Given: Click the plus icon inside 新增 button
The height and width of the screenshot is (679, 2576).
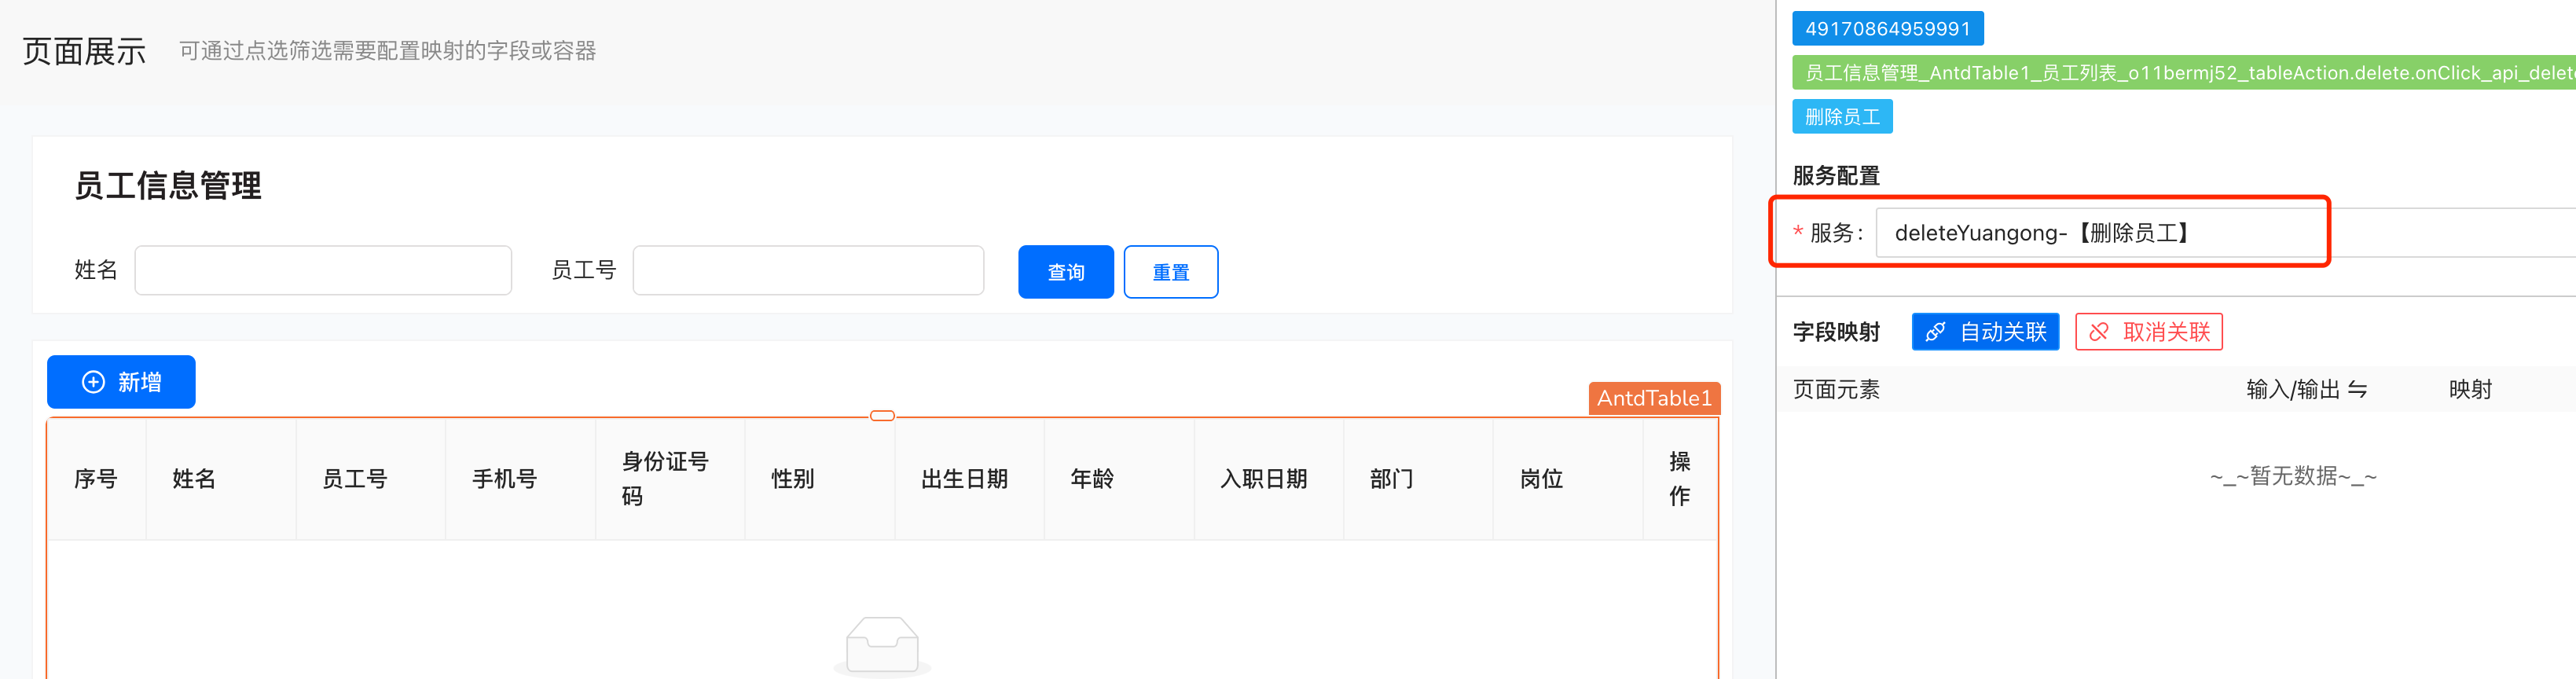Looking at the screenshot, I should pyautogui.click(x=93, y=382).
